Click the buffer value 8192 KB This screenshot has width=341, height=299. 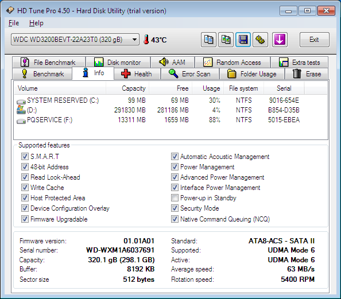141,269
